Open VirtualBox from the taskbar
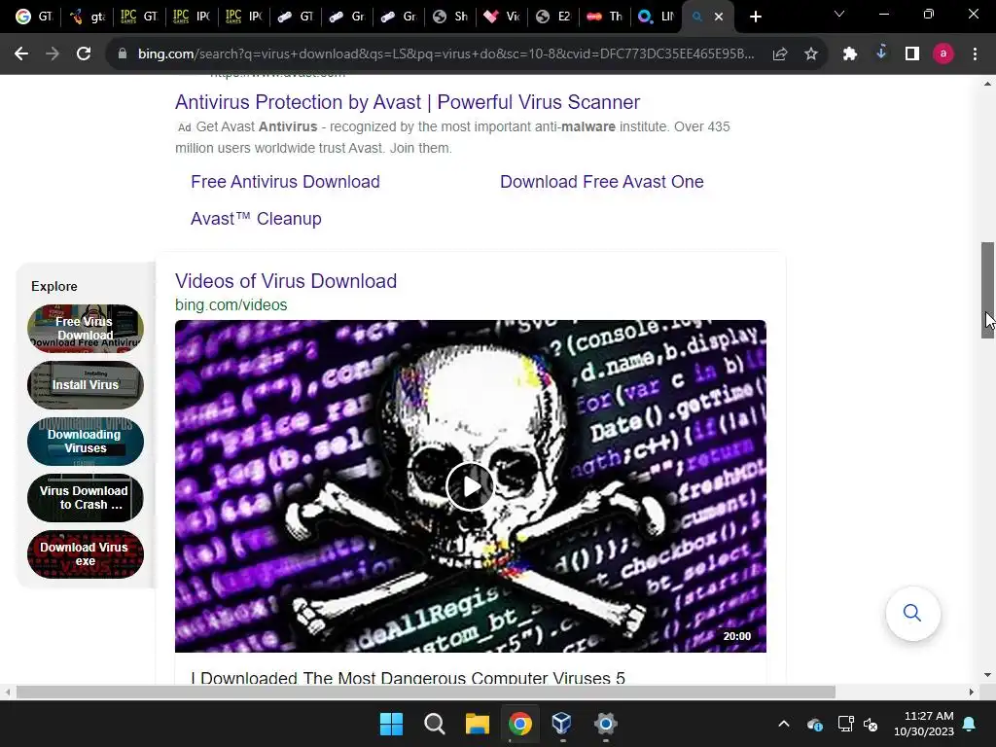996x747 pixels. point(562,724)
